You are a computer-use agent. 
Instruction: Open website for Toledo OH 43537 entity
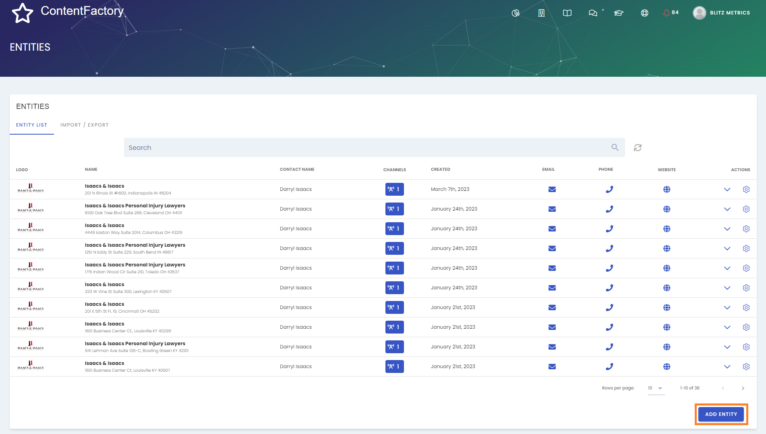point(667,268)
